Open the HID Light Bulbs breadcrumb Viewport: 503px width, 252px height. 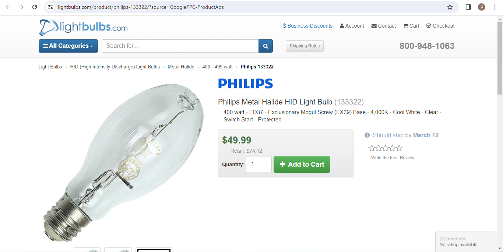115,67
